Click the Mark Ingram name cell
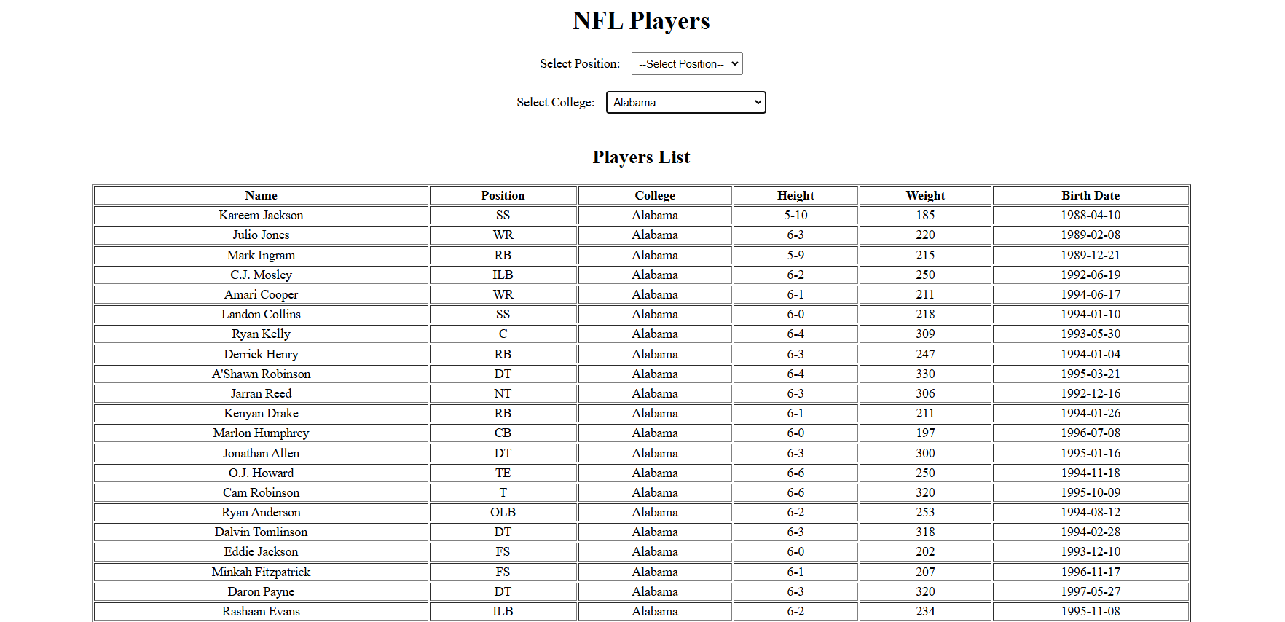 [x=261, y=255]
